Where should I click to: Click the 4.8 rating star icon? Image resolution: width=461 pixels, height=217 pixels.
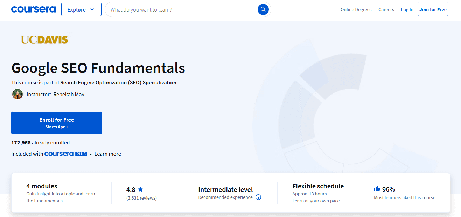click(140, 189)
